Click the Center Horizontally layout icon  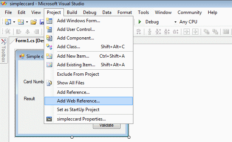click(187, 32)
